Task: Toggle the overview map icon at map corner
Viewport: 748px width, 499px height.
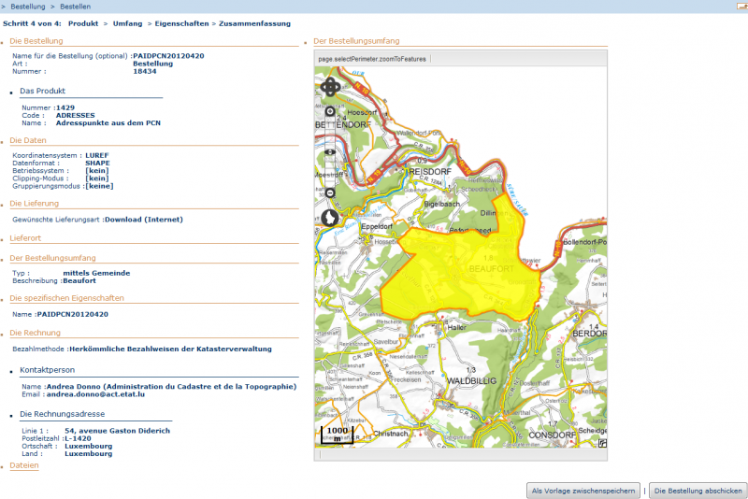Action: tap(602, 443)
